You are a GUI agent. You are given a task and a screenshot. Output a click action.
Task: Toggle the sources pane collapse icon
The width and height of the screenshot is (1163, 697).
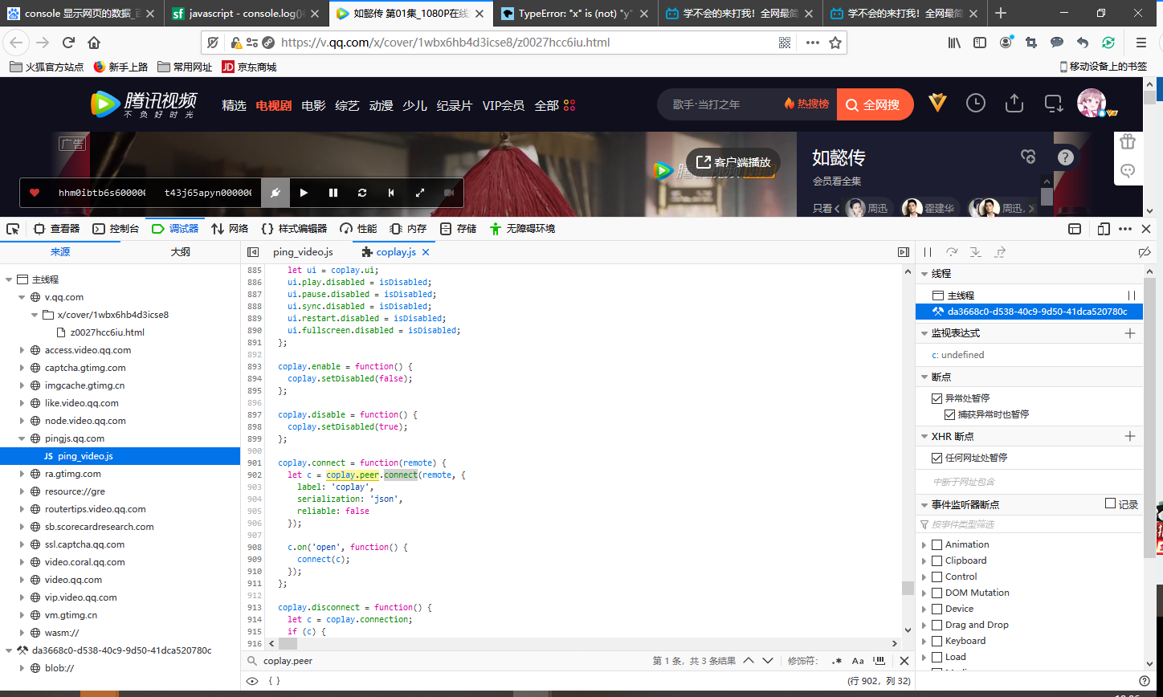[x=253, y=252]
